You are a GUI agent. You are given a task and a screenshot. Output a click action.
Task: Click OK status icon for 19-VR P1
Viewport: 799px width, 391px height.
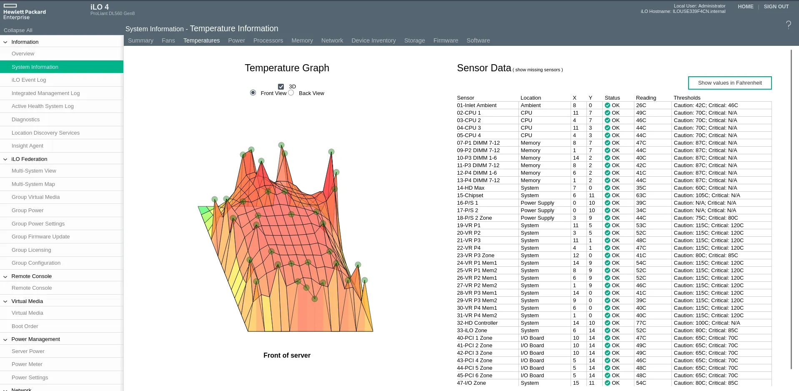pyautogui.click(x=607, y=226)
